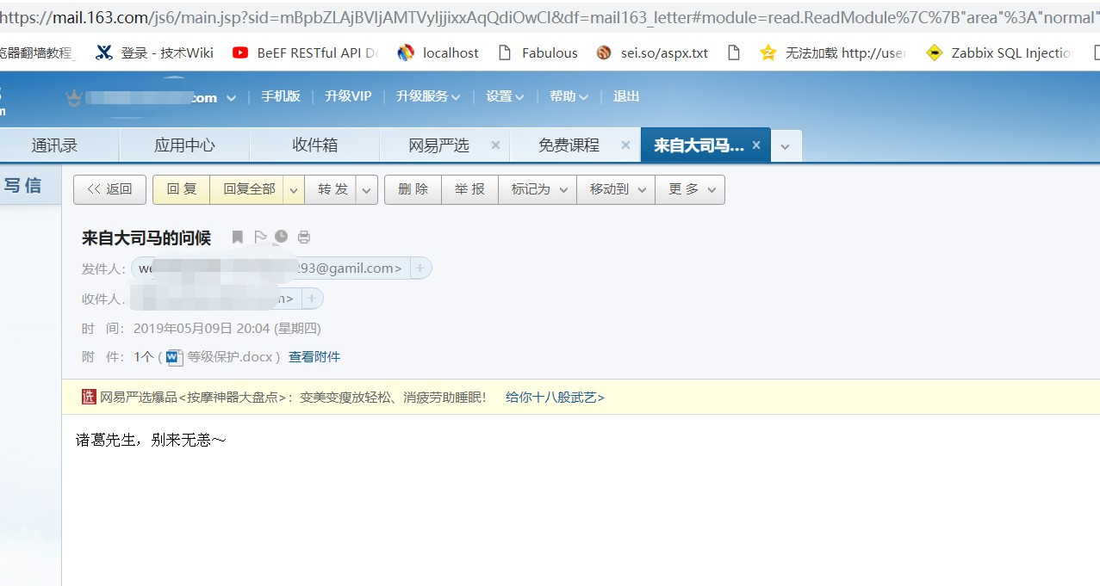Image resolution: width=1100 pixels, height=586 pixels.
Task: Switch to the 通讯录 tab
Action: [55, 145]
